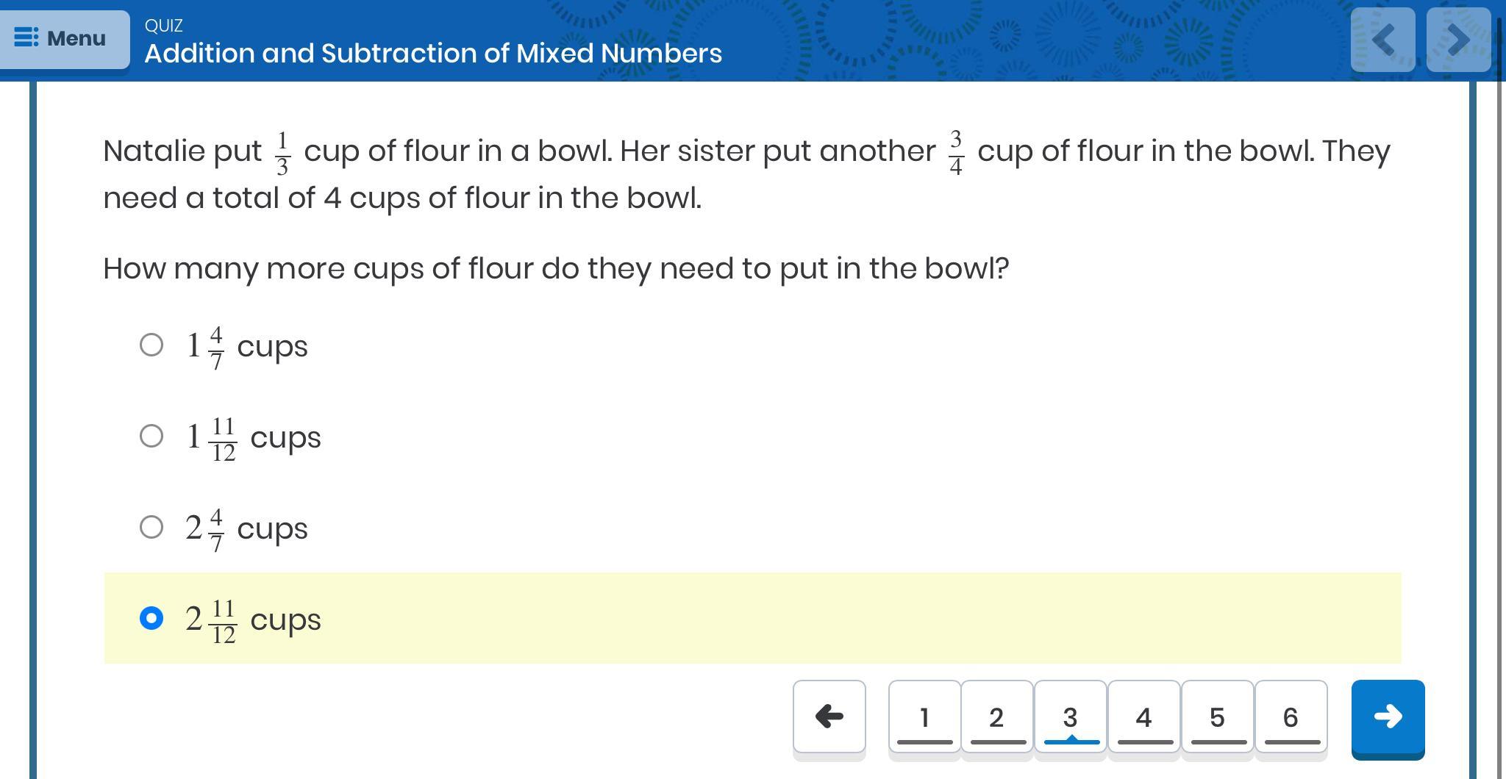1506x779 pixels.
Task: Click the header previous chevron arrow
Action: pos(1382,40)
